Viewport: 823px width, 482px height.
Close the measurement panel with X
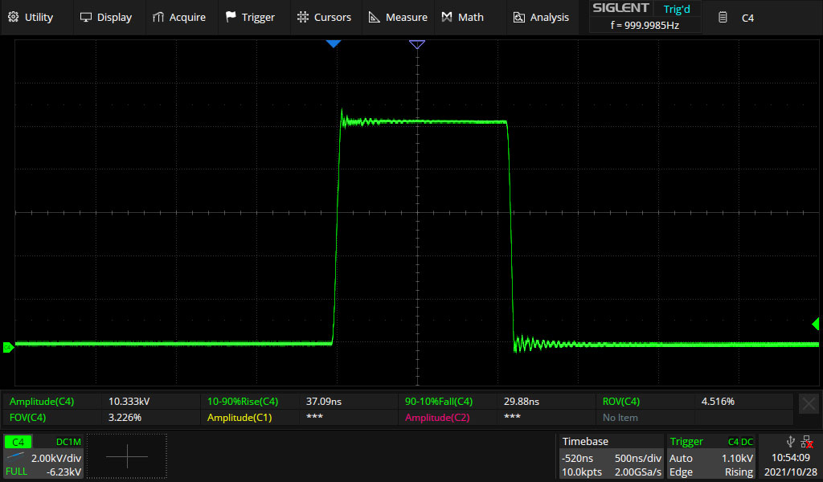(809, 404)
